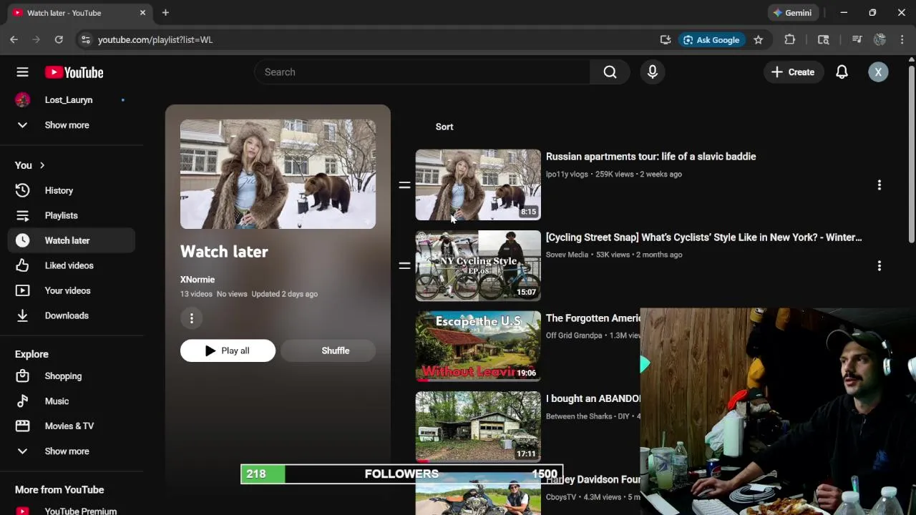Open Movies & TV in Explore
Image resolution: width=916 pixels, height=515 pixels.
tap(72, 426)
